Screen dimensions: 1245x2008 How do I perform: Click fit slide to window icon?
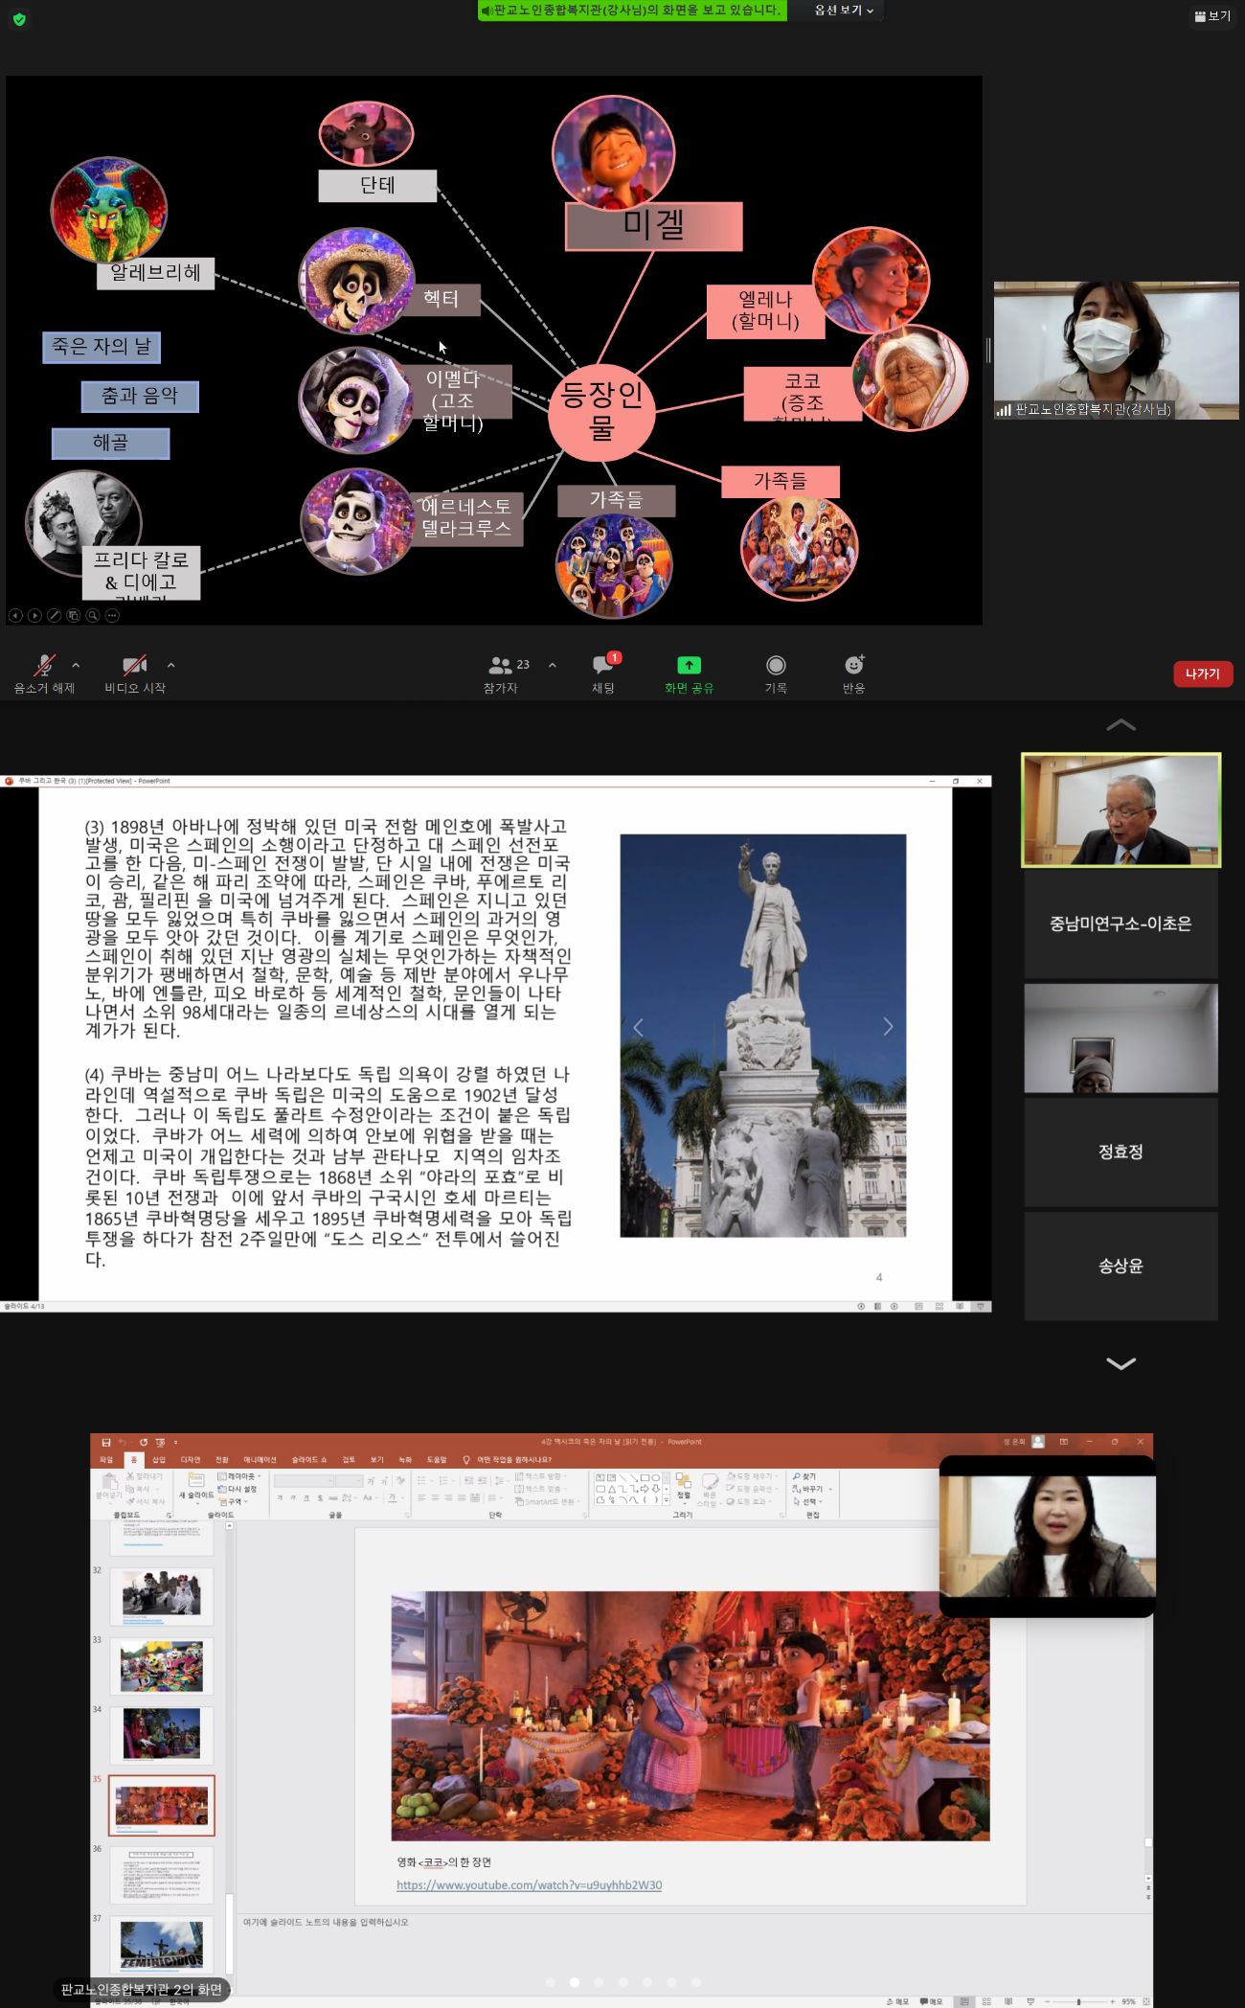click(x=1146, y=2001)
